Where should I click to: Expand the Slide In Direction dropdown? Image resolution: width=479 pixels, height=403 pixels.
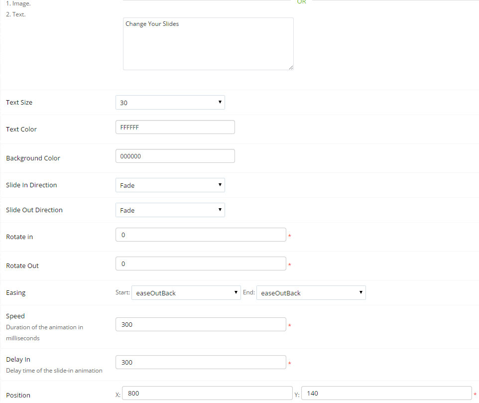pos(170,185)
